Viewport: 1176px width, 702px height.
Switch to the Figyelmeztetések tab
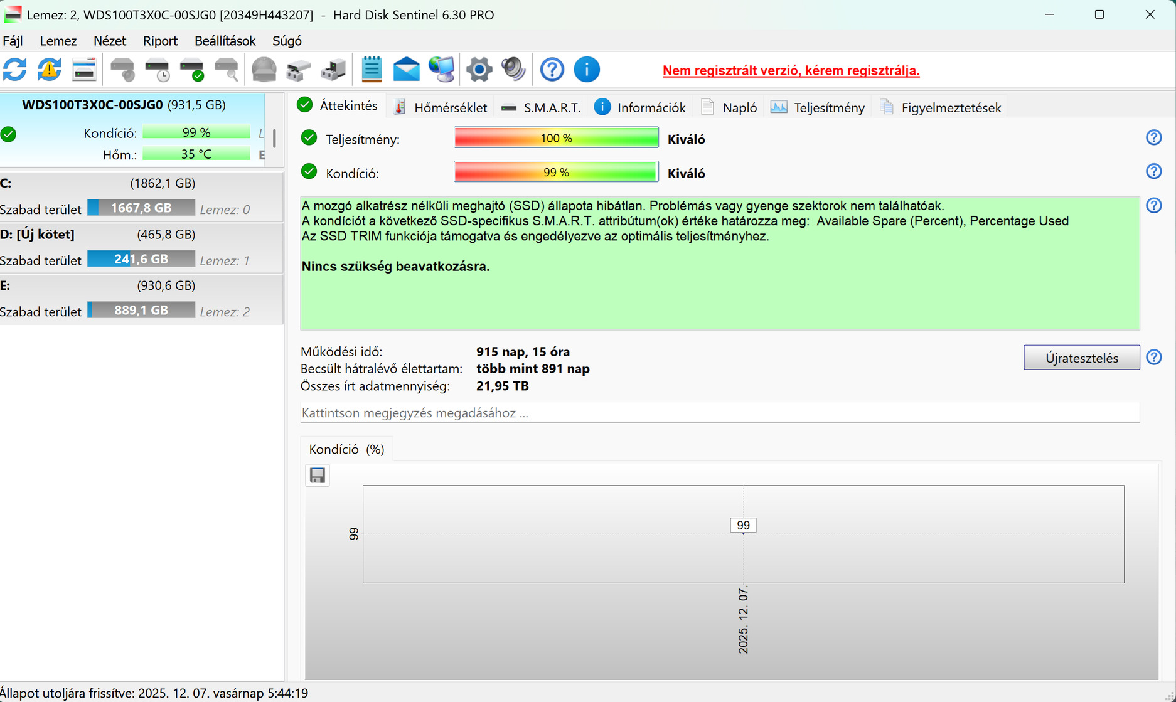point(940,107)
